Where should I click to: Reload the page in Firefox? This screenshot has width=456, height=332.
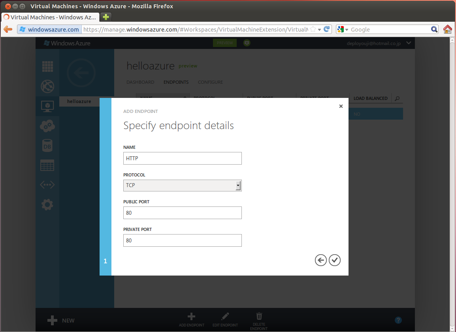(326, 29)
